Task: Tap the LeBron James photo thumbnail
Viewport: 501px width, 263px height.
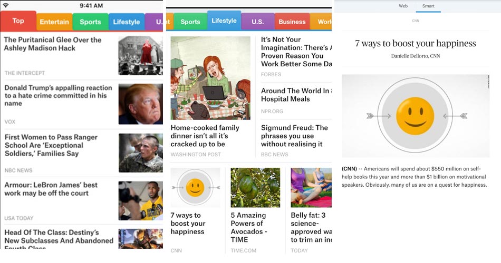Action: (x=141, y=201)
